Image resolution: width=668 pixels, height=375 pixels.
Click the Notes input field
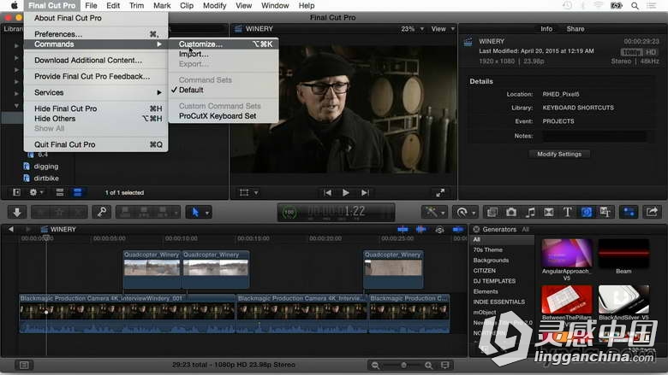[594, 136]
